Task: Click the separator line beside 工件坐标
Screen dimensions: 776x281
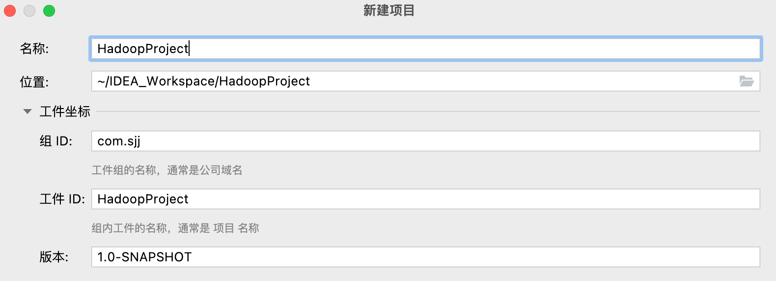Action: [x=427, y=112]
